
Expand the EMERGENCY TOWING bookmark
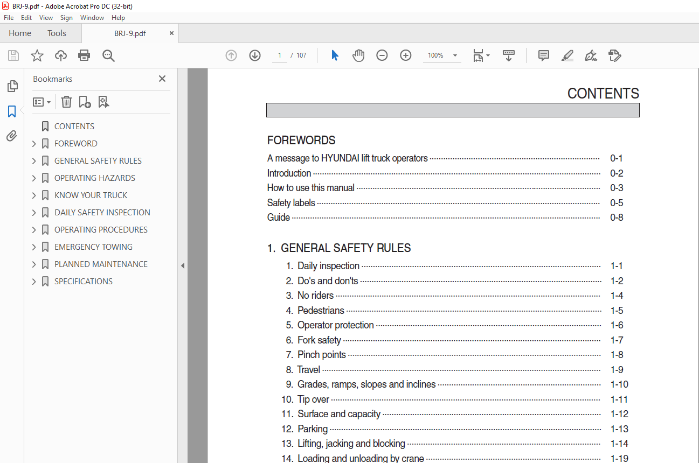click(x=34, y=247)
